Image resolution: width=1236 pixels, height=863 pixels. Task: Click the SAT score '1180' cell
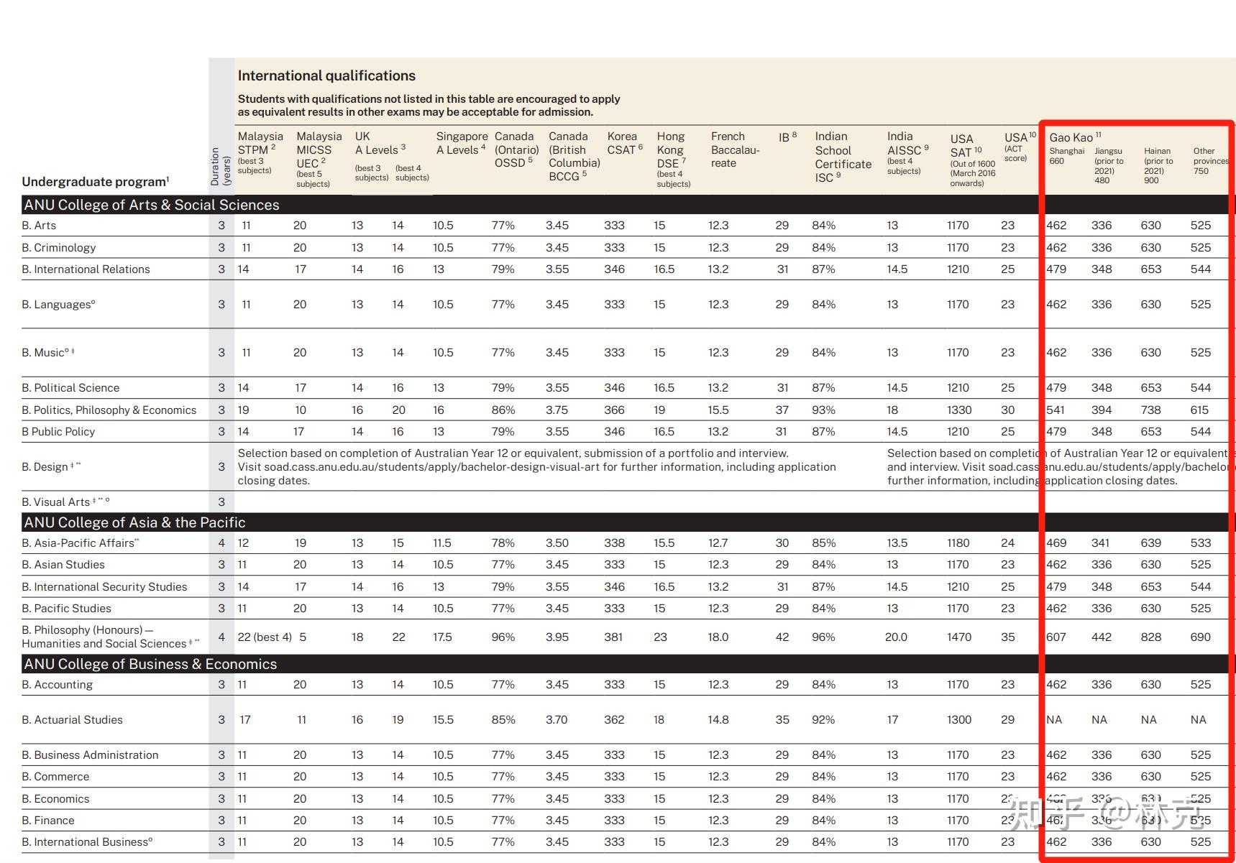point(958,543)
